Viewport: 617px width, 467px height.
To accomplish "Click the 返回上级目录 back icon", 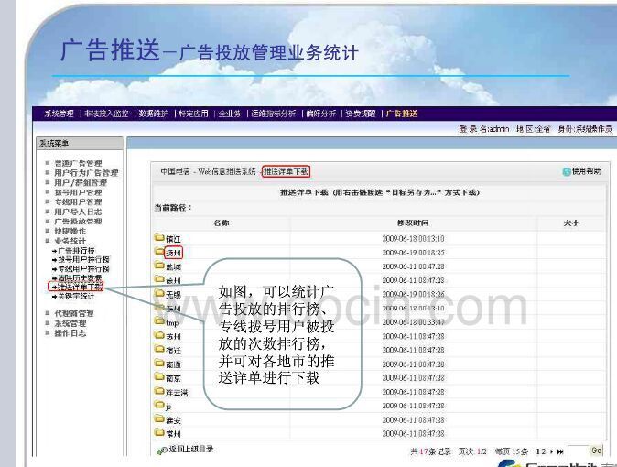I will coord(162,450).
